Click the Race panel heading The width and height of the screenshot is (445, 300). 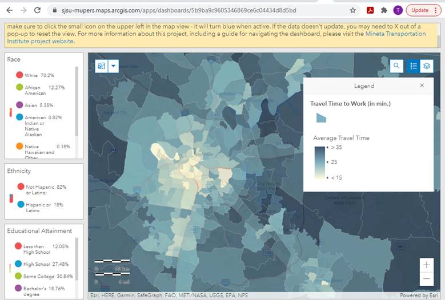tap(14, 59)
